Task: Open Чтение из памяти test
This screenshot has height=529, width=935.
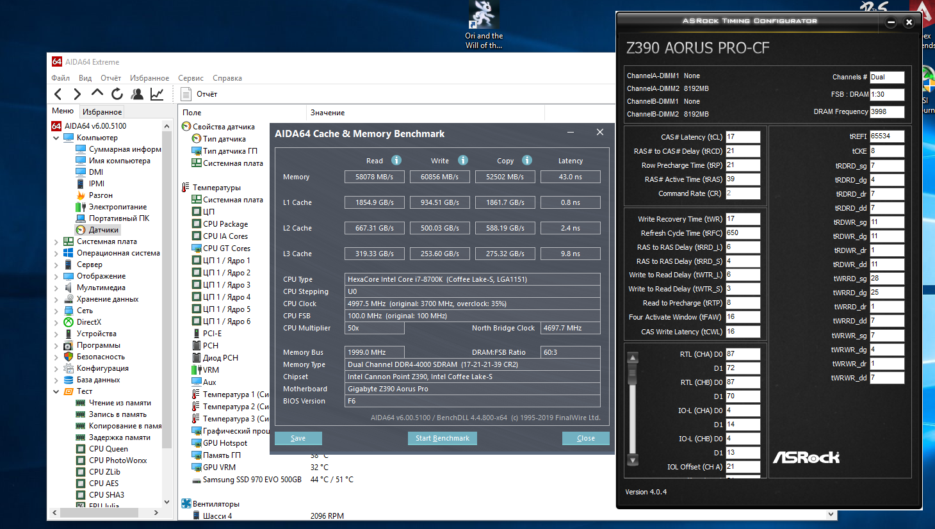Action: (120, 403)
